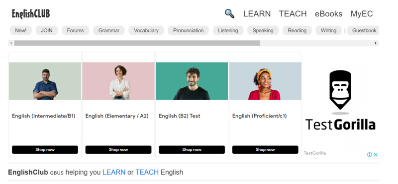Select the New! pill
The height and width of the screenshot is (184, 398).
click(21, 30)
